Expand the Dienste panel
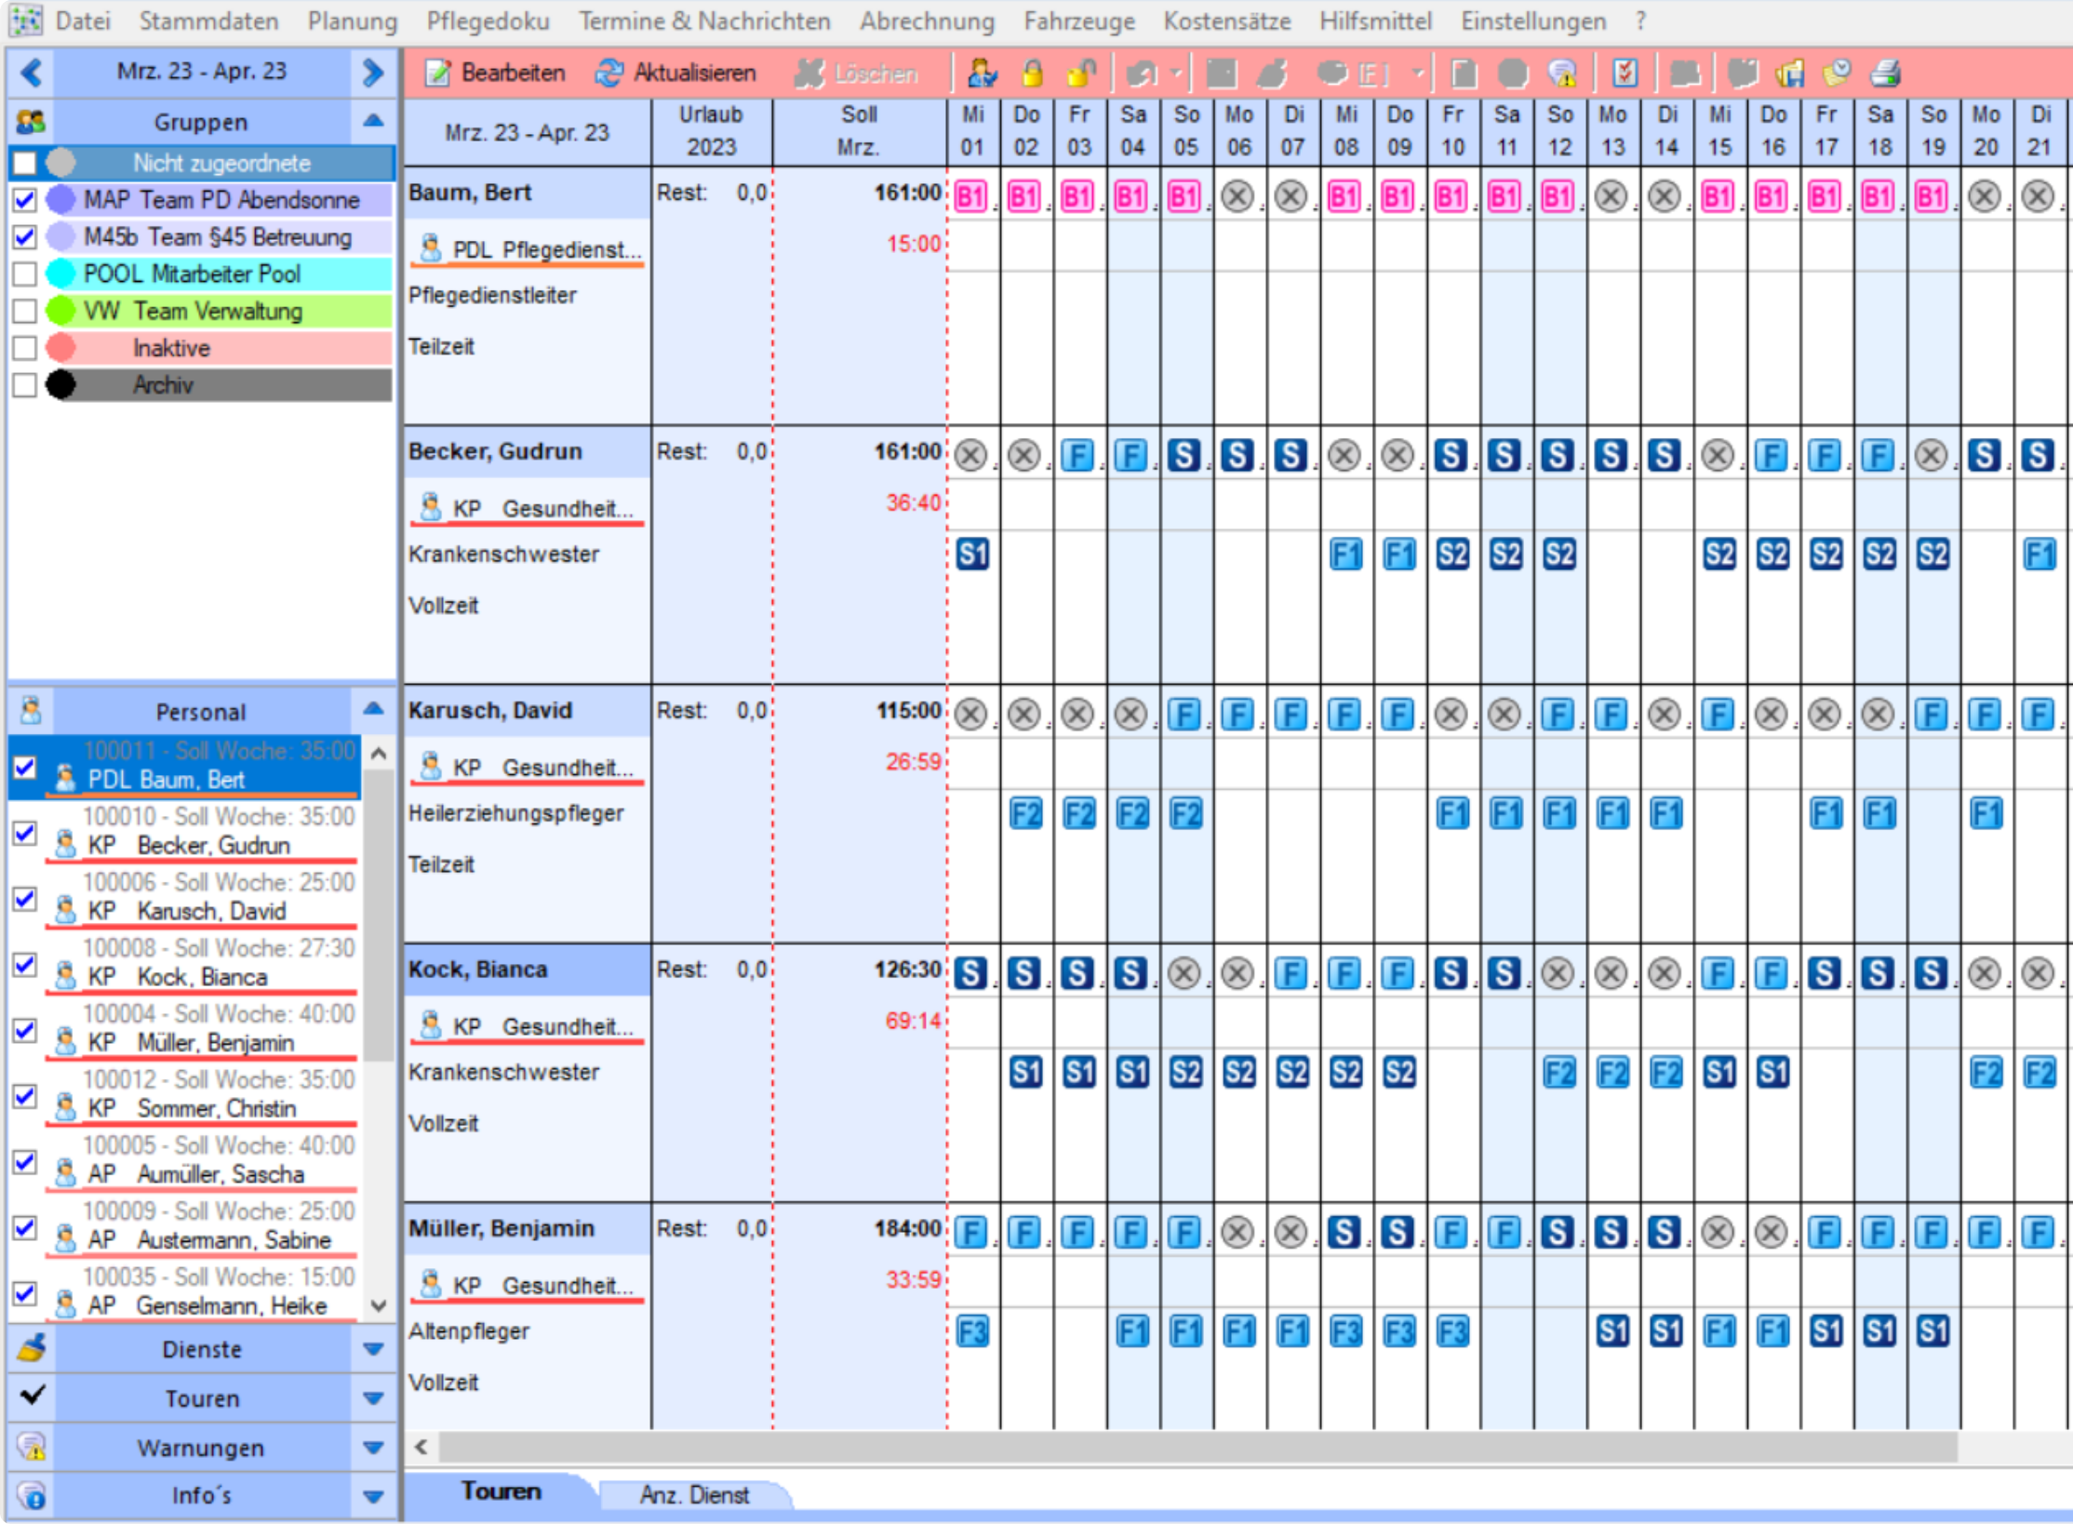Viewport: 2073px width, 1524px height. pos(373,1349)
